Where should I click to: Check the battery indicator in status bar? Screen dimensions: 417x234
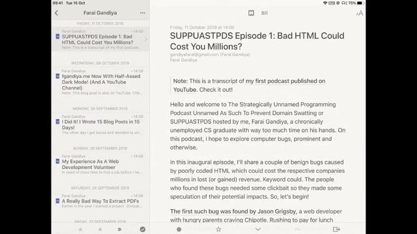pos(360,3)
